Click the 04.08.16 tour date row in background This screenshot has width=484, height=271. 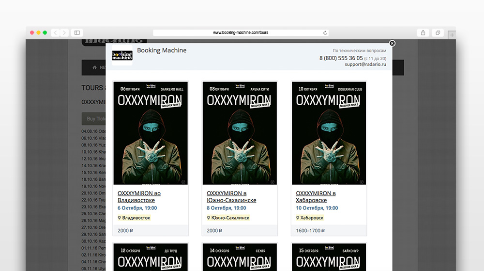coord(93,131)
